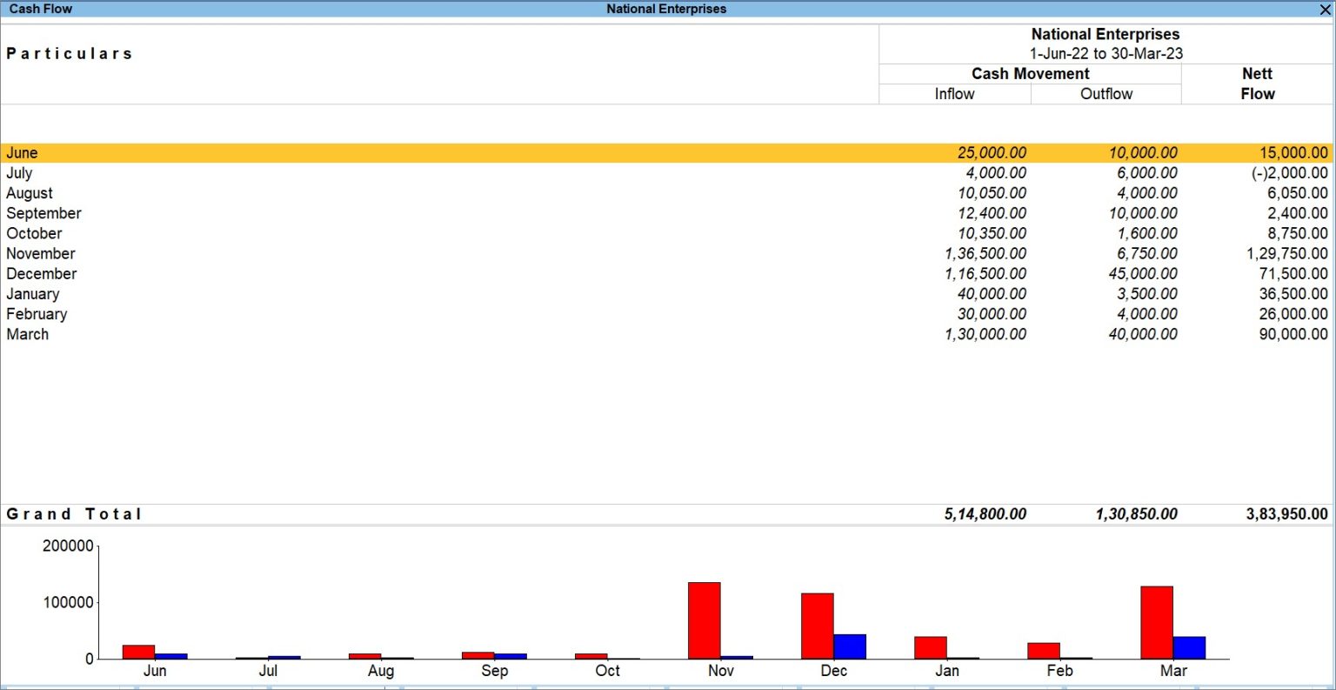Click the National Enterprises report title
The height and width of the screenshot is (690, 1336).
click(1105, 34)
